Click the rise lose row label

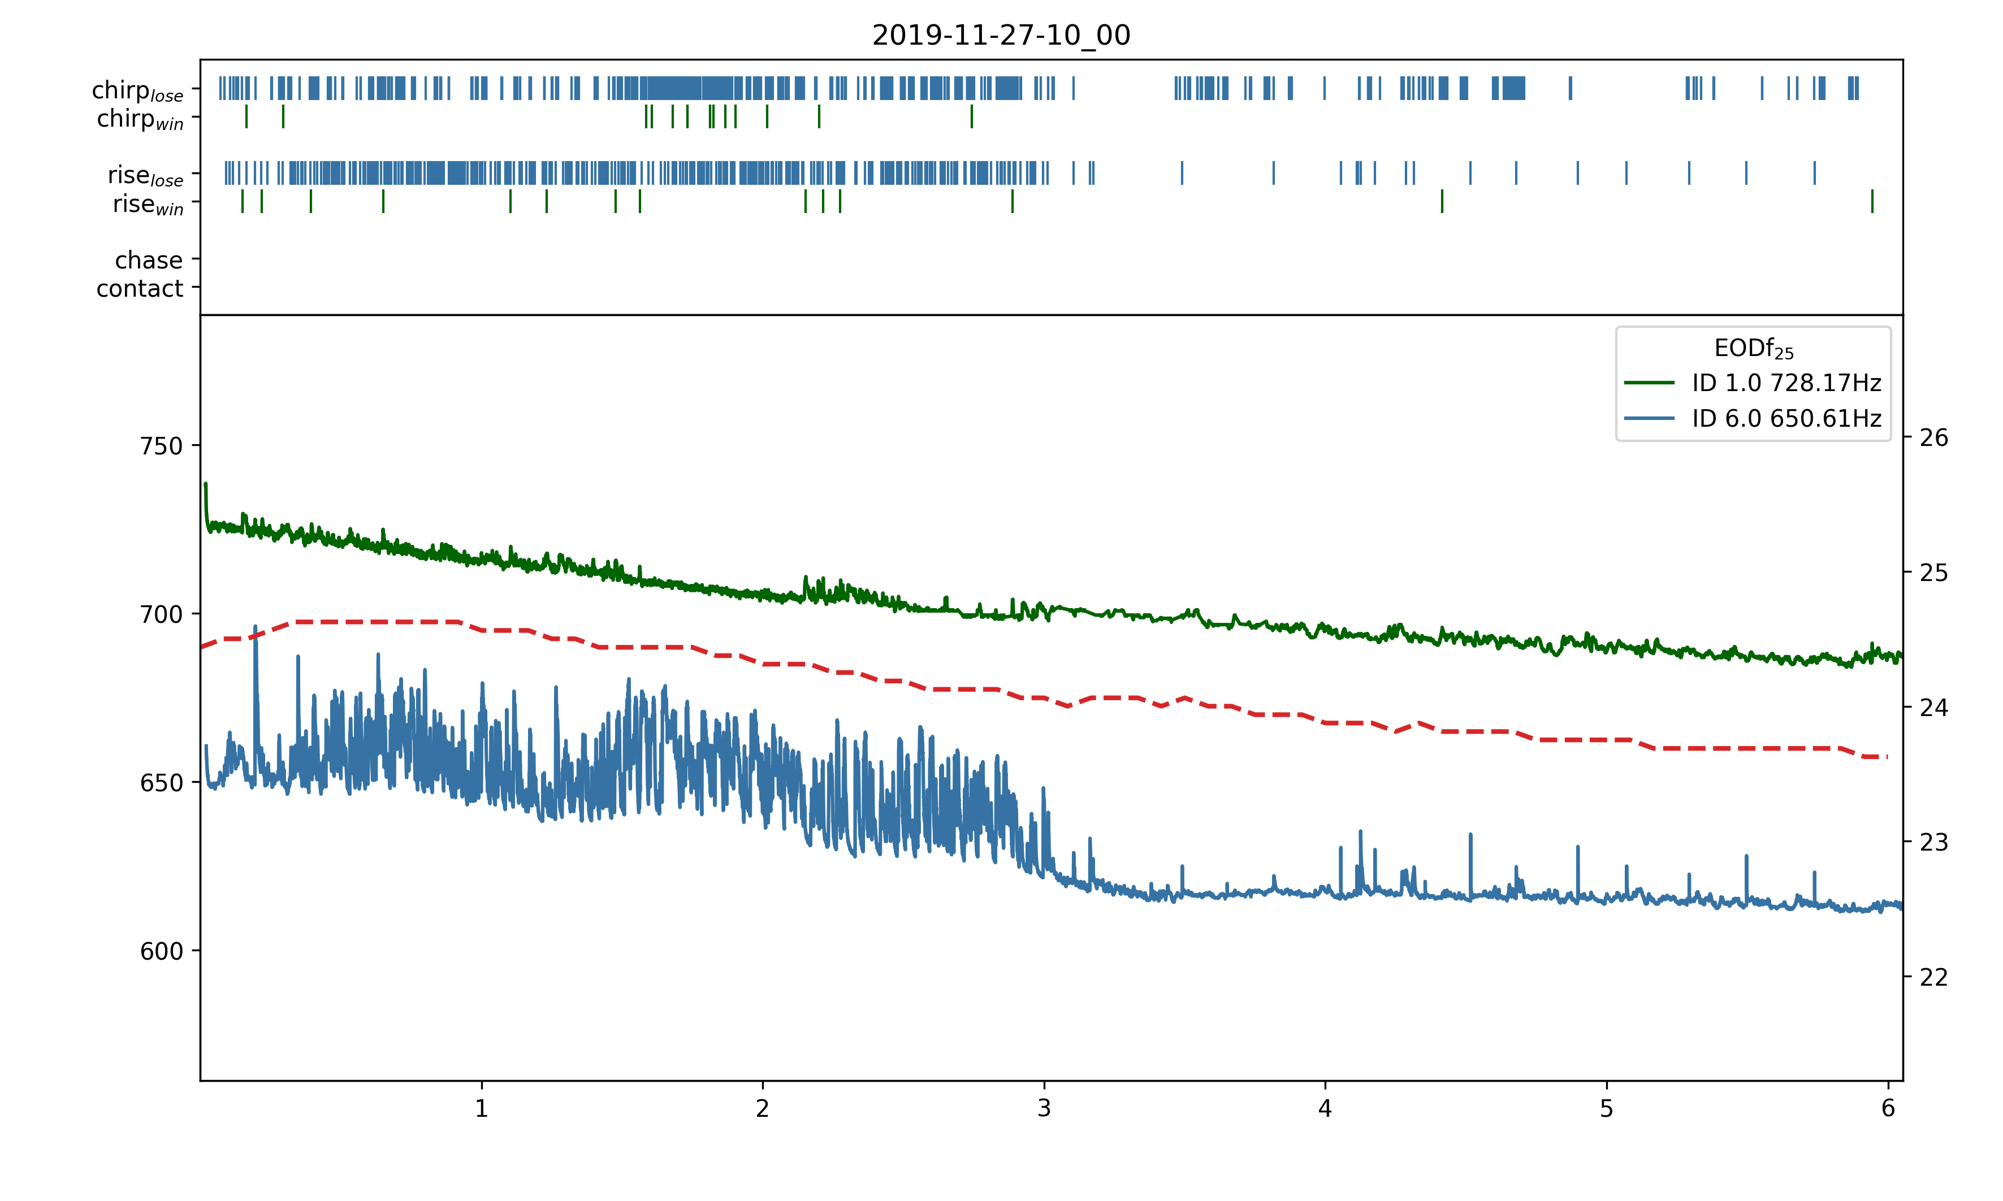[145, 176]
